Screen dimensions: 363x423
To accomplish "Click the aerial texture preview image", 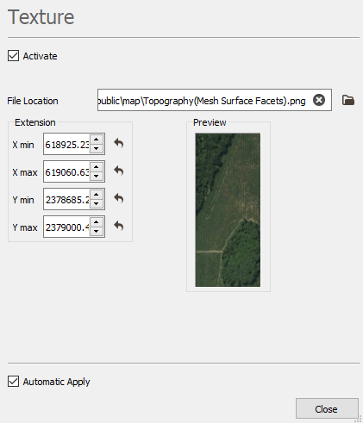I will point(228,210).
